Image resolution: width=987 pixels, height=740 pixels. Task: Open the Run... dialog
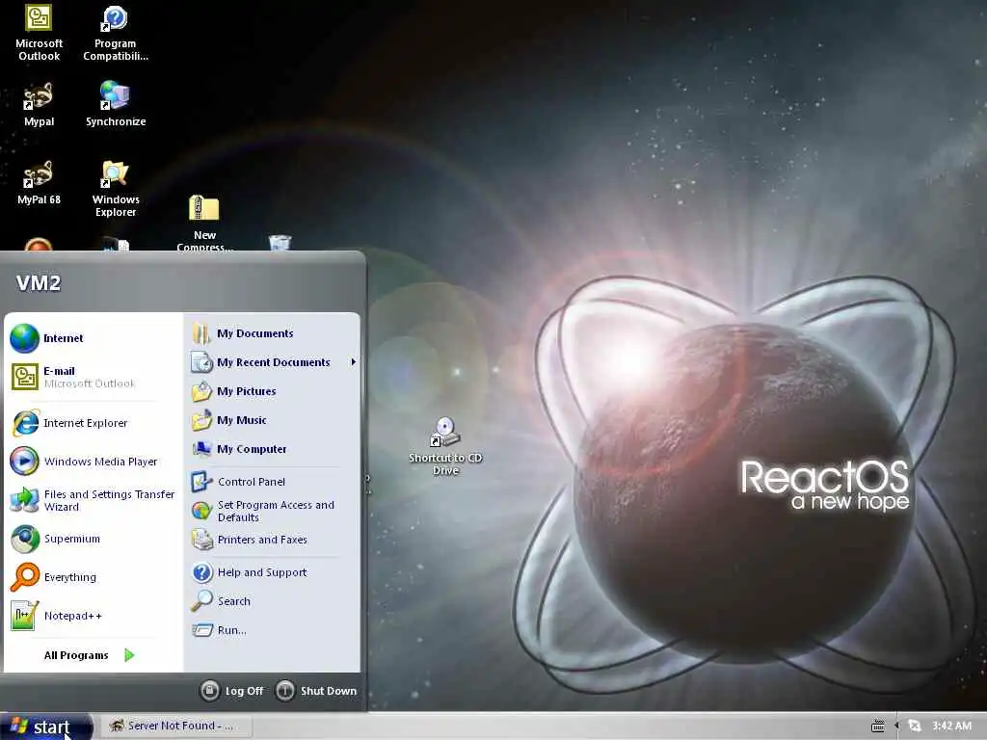pyautogui.click(x=273, y=630)
